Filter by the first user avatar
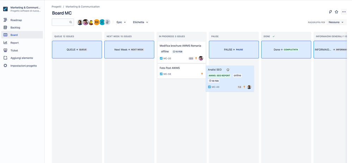The height and width of the screenshot is (163, 352). pyautogui.click(x=80, y=22)
